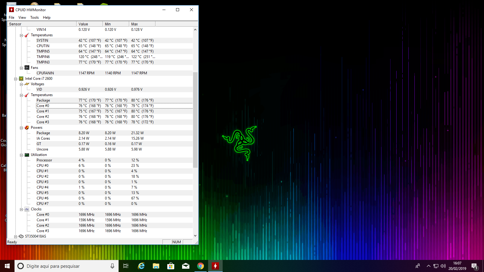This screenshot has height=272, width=484.
Task: Click the Voltages lightning icon
Action: coord(27,84)
